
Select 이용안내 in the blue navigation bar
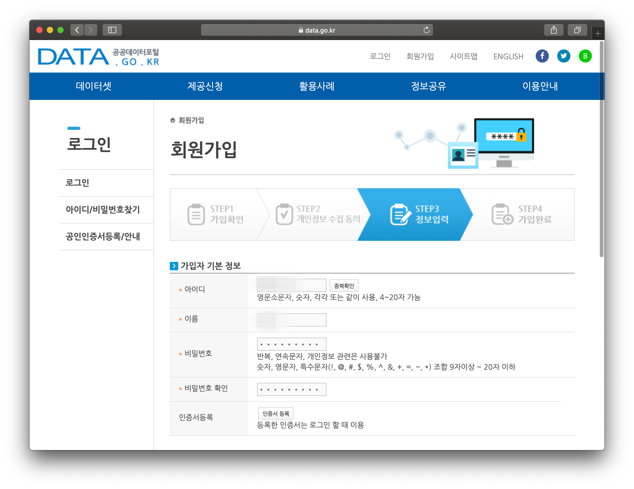[x=540, y=86]
